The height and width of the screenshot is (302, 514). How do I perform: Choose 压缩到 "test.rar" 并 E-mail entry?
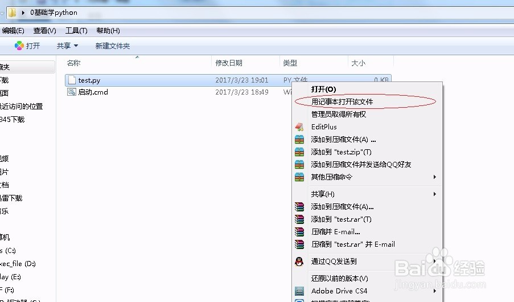pyautogui.click(x=353, y=244)
